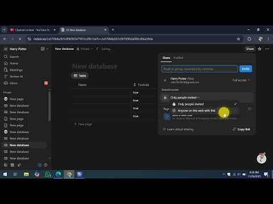
Task: Close the New database browser tab
Action: (x=106, y=30)
